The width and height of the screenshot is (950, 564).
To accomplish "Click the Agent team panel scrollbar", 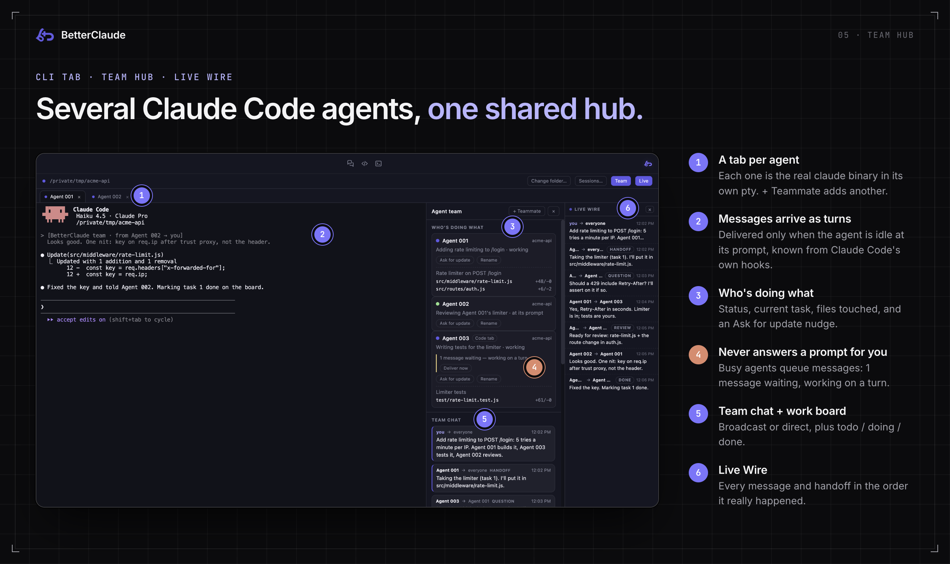I will coord(563,293).
